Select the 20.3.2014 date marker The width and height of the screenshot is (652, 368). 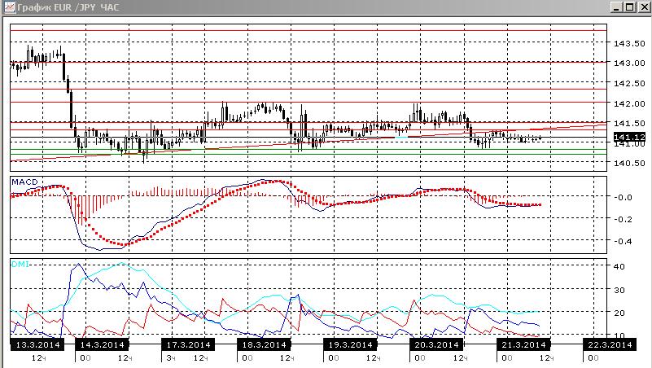point(436,344)
